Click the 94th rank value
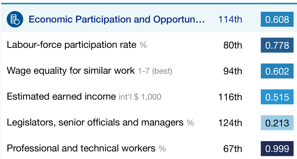The width and height of the screenshot is (297, 159). pyautogui.click(x=233, y=71)
